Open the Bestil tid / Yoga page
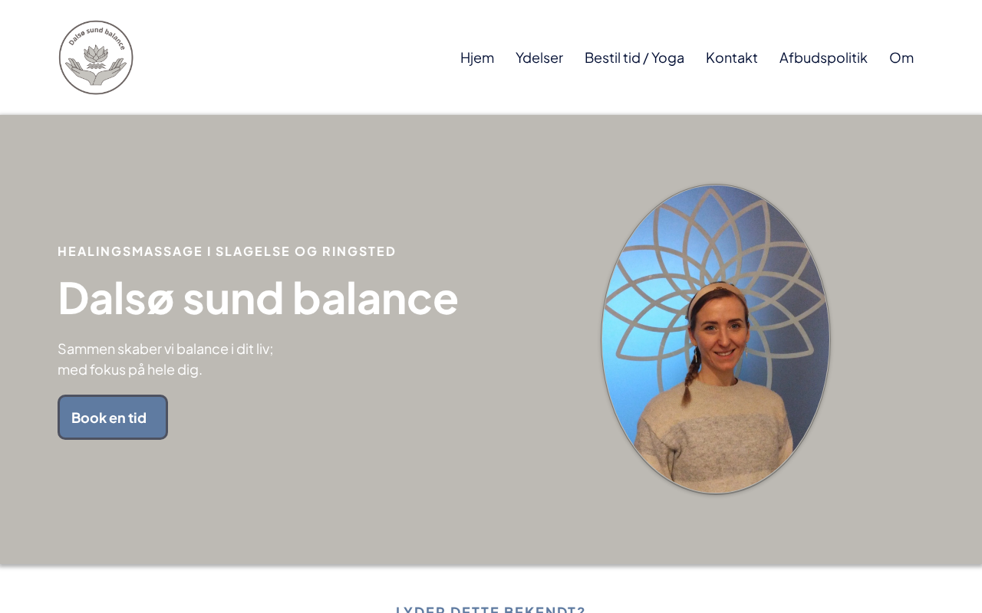Screen dimensions: 982x613 pyautogui.click(x=634, y=57)
